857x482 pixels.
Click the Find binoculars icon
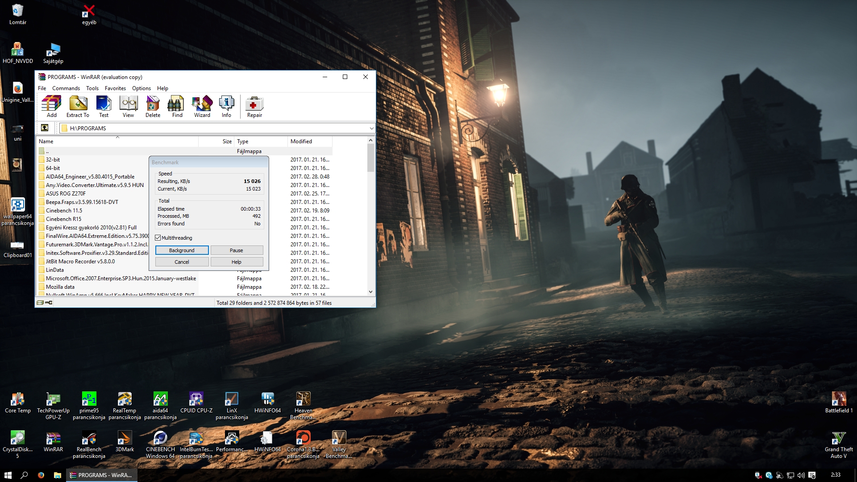(x=177, y=107)
